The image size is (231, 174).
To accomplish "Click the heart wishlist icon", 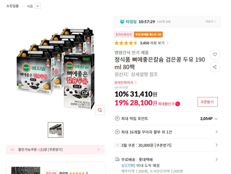I will [215, 55].
